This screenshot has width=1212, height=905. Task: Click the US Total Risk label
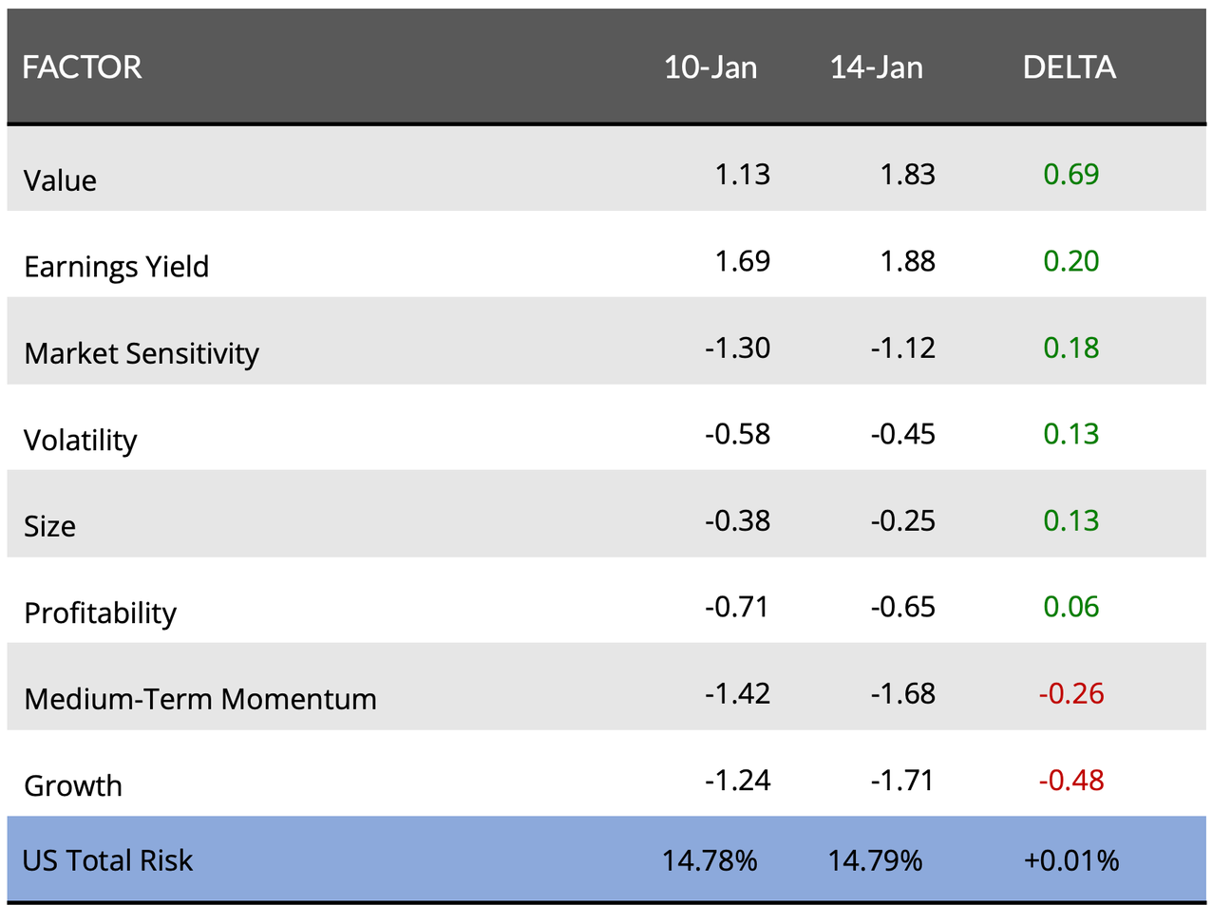click(107, 860)
